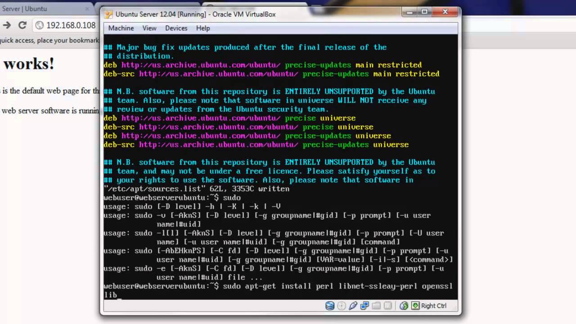576x324 pixels.
Task: Click the hard disk activity indicator icon
Action: [x=330, y=306]
